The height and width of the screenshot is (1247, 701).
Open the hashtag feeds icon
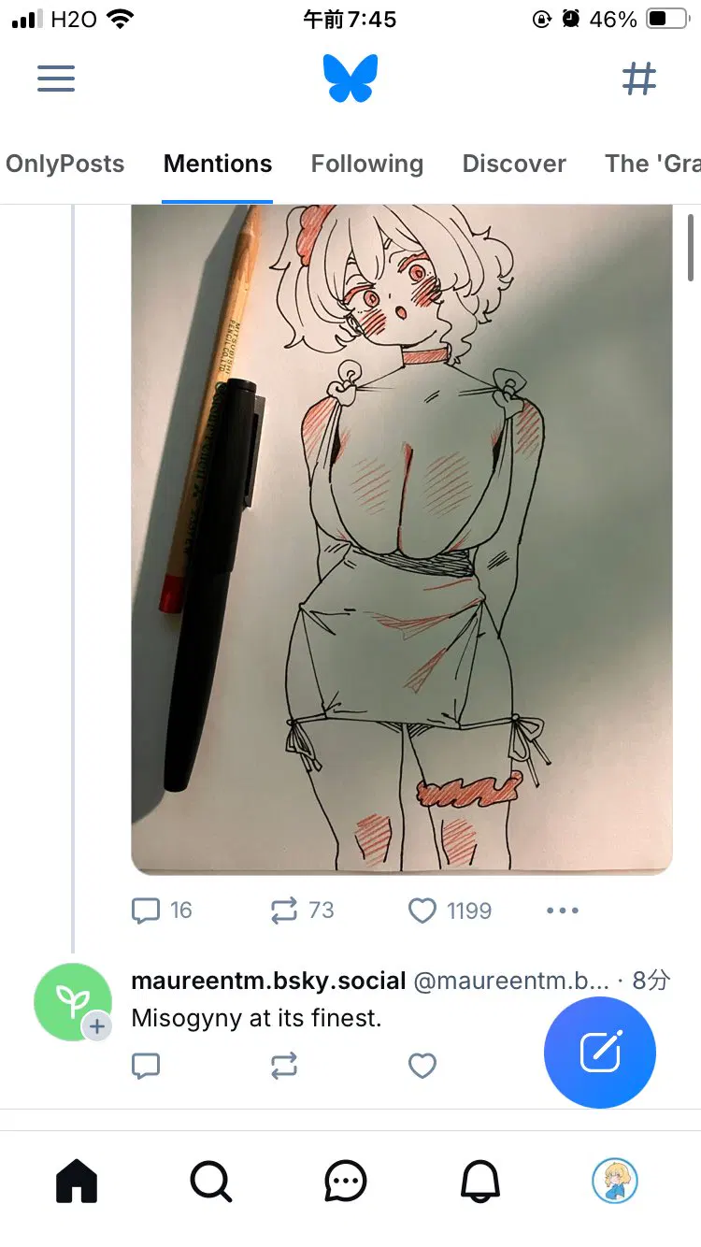pyautogui.click(x=639, y=79)
